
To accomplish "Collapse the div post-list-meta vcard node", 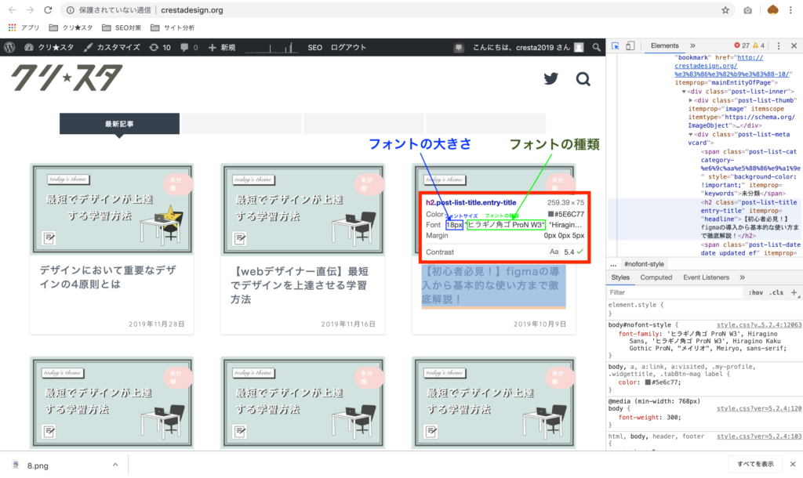I will 690,134.
